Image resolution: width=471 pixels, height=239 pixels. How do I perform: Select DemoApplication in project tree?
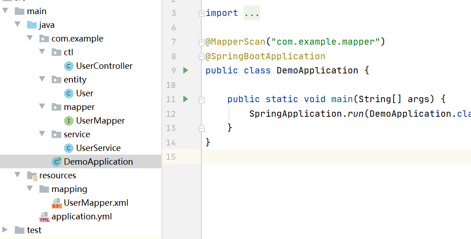[x=98, y=162]
